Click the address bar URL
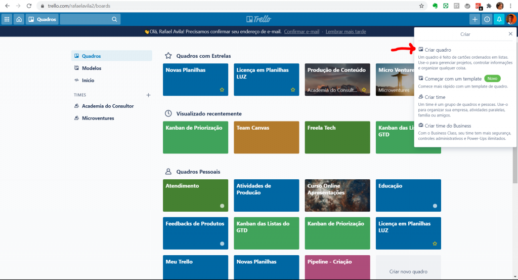Viewport: 518px width, 280px height. 79,6
